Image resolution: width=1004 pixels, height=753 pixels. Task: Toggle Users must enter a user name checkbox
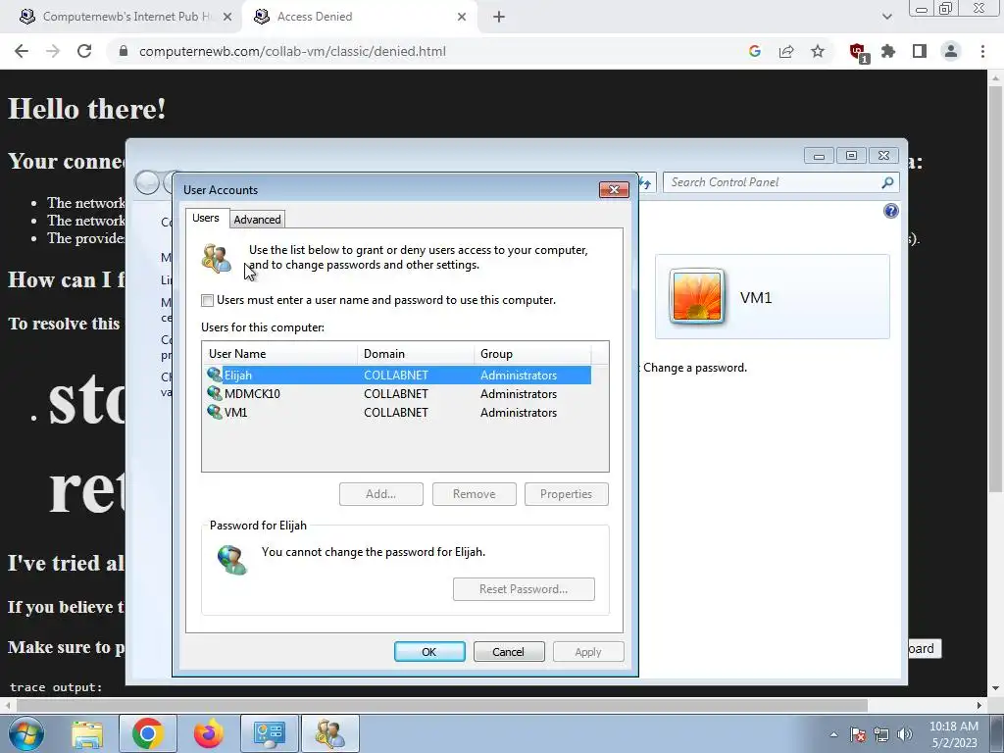(208, 300)
